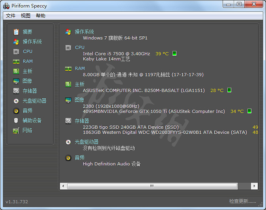Click the RAM memory stick sidebar icon
Image resolution: width=266 pixels, height=210 pixels.
pyautogui.click(x=16, y=61)
